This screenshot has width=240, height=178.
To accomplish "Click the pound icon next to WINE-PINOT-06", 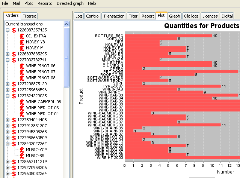I will pyautogui.click(x=22, y=66).
